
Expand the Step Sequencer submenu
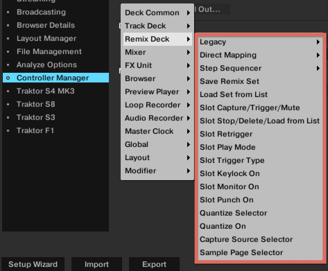click(231, 68)
